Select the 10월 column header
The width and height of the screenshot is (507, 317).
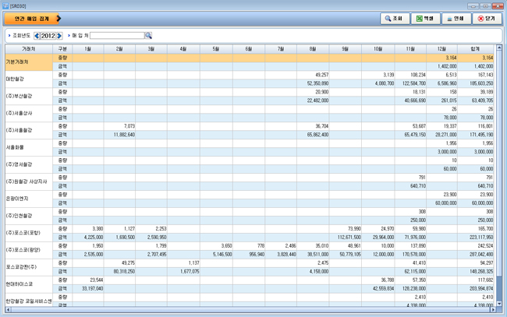[x=378, y=49]
